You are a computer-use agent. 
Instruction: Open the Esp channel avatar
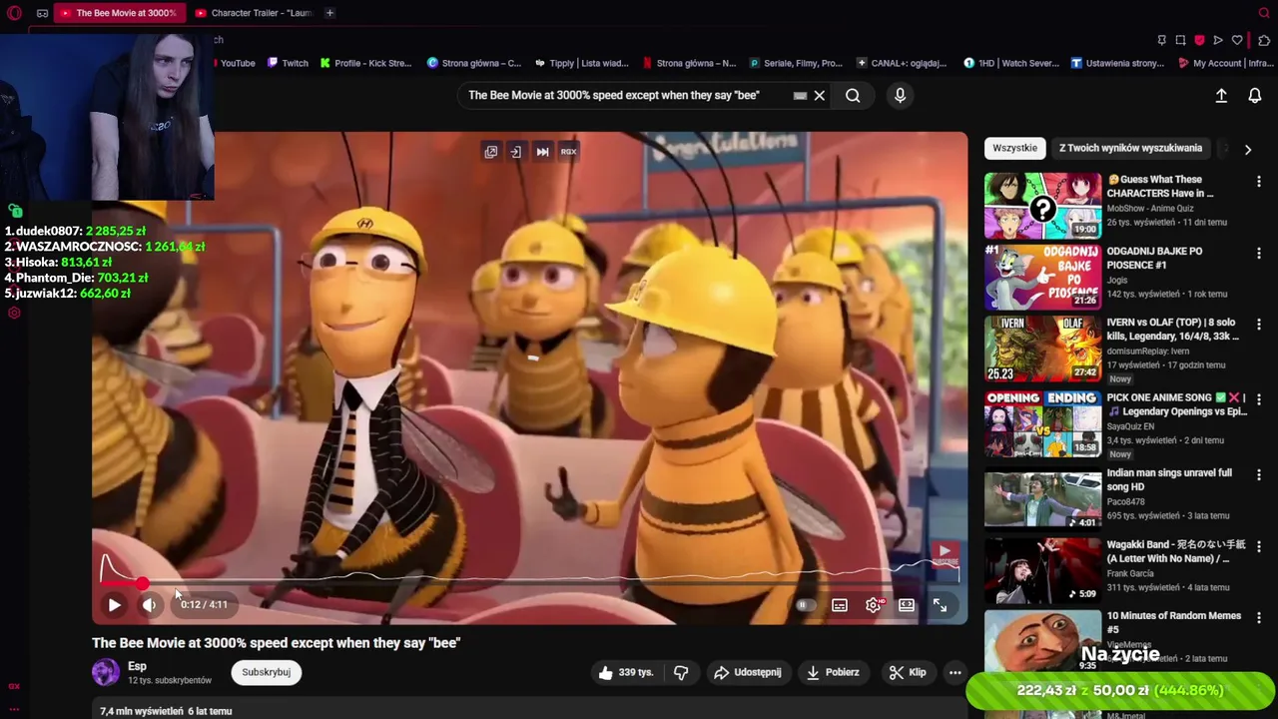coord(106,672)
